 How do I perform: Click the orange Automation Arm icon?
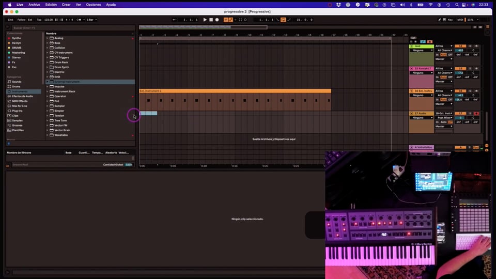[230, 20]
